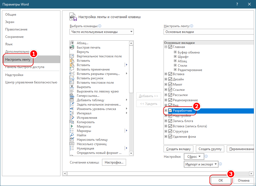Image resolution: width=256 pixels, height=186 pixels.
Task: Expand the Буфер обмена group
Action: tap(175, 52)
